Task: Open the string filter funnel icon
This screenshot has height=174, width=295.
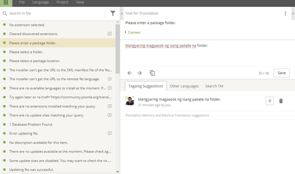Action: pos(112,13)
